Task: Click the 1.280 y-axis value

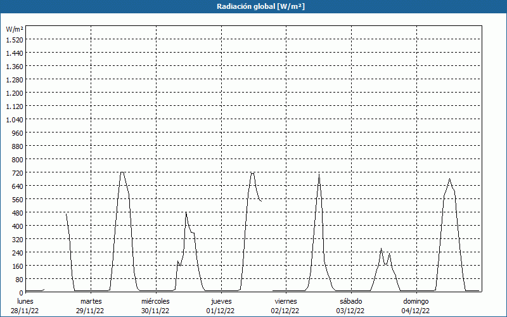Action: tap(15, 80)
